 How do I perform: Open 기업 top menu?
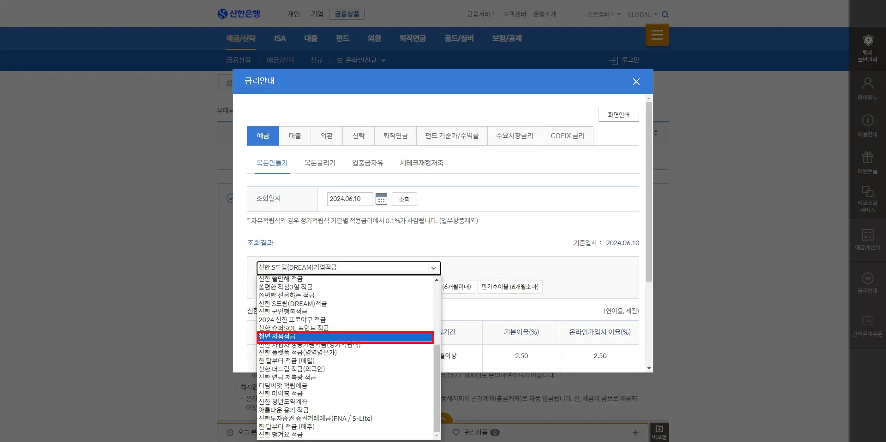tap(317, 14)
